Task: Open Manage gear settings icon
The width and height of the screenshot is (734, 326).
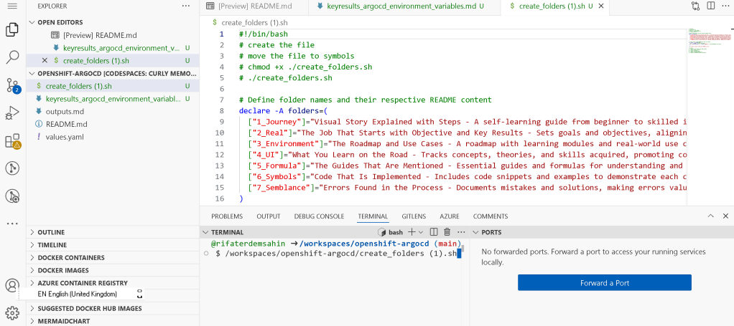Action: (12, 312)
